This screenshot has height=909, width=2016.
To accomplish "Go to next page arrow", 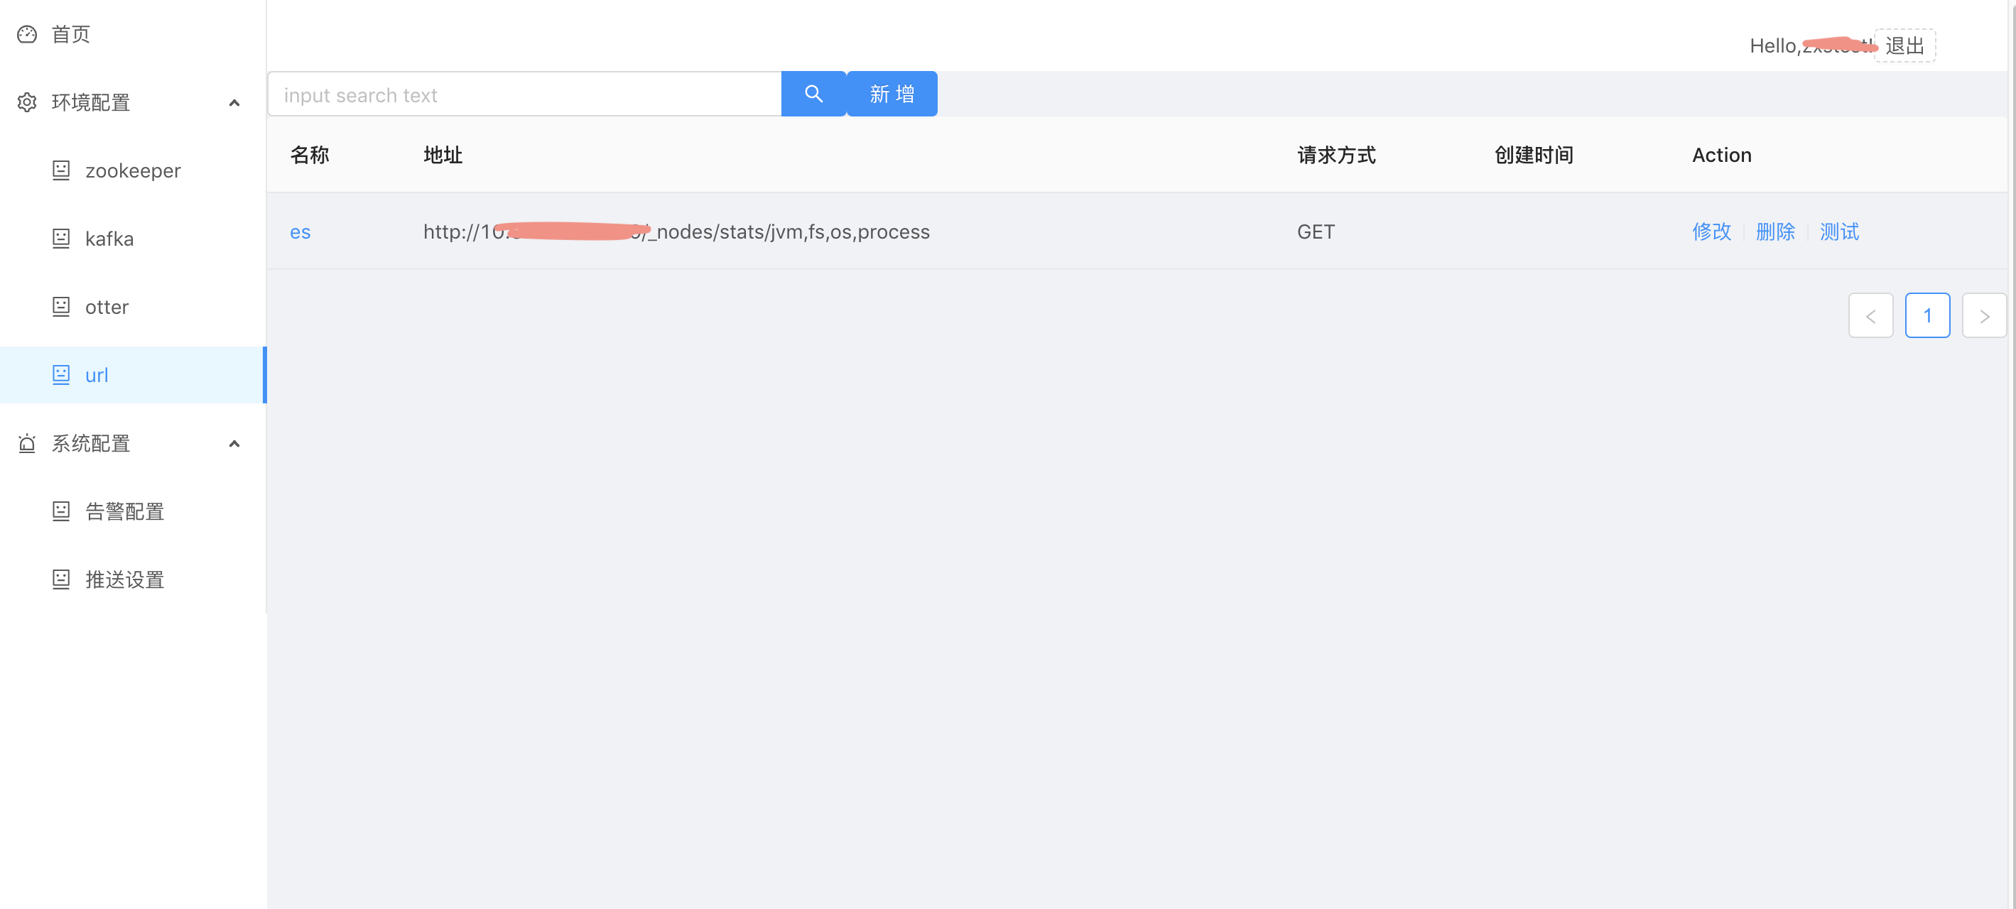I will tap(1984, 316).
